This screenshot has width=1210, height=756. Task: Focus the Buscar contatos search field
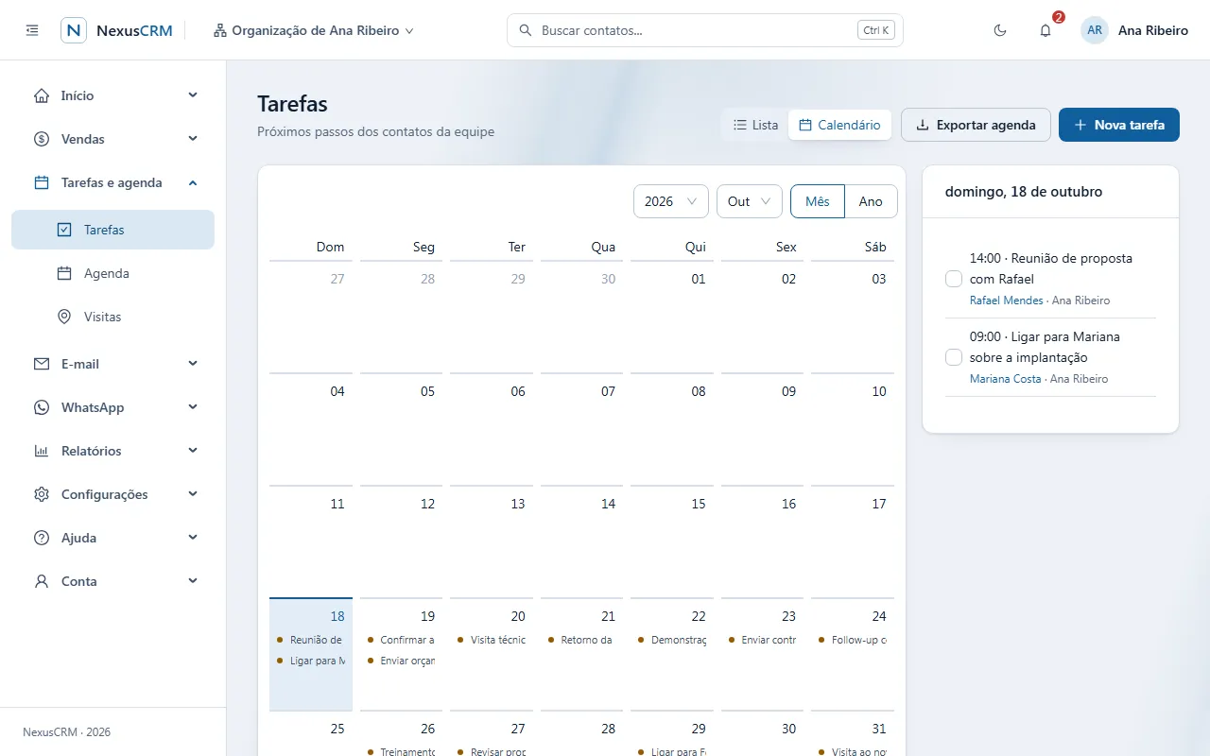coord(705,30)
